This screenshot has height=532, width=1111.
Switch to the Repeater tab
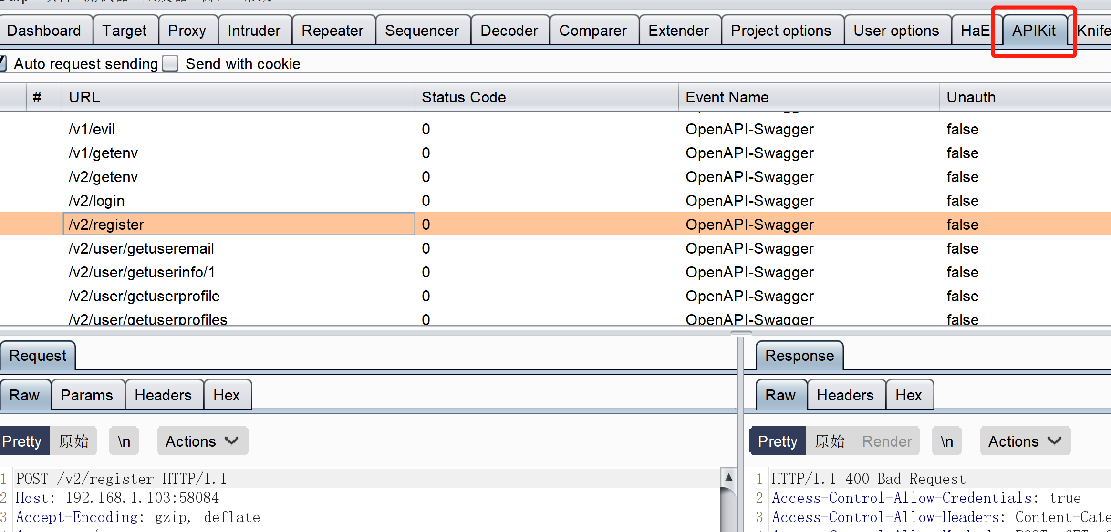point(332,31)
